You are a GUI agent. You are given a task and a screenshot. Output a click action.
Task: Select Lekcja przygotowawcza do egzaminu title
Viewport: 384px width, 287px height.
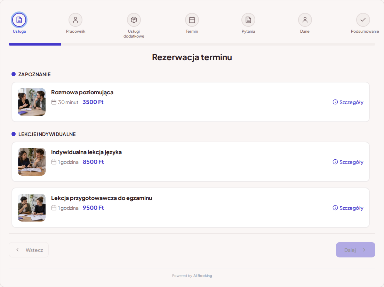pyautogui.click(x=101, y=198)
